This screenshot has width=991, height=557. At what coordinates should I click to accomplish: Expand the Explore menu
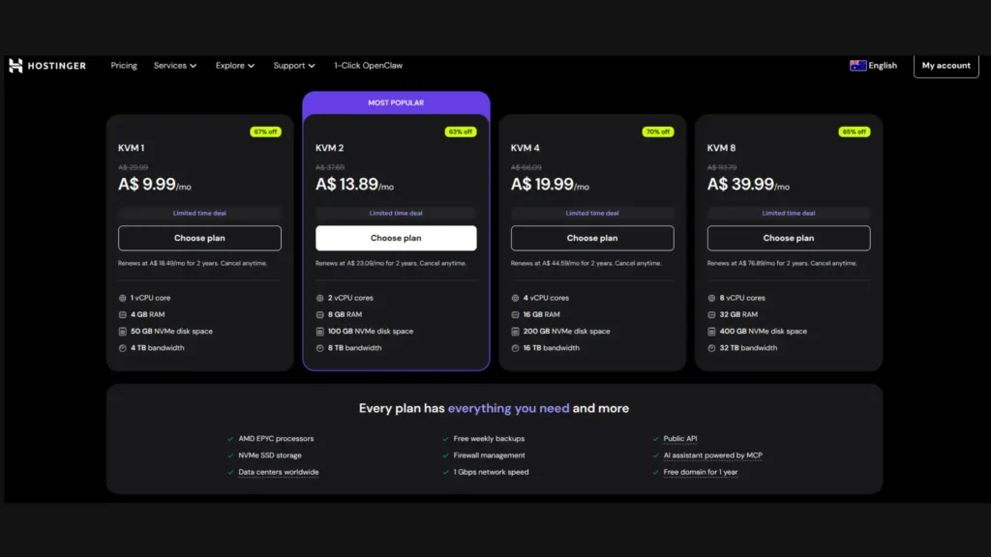[235, 66]
